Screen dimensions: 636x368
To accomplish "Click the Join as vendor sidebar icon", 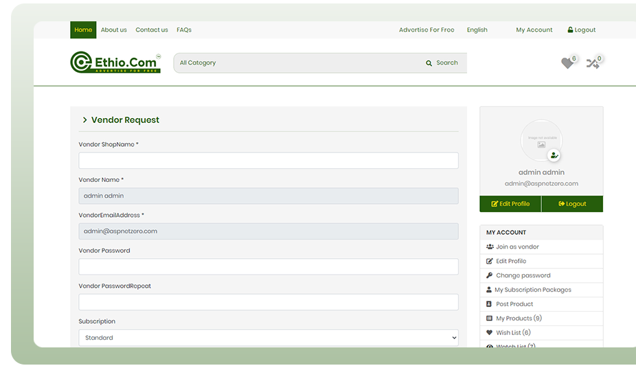I will [x=490, y=246].
